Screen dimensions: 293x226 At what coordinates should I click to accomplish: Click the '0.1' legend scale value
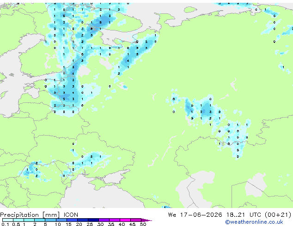(5, 224)
